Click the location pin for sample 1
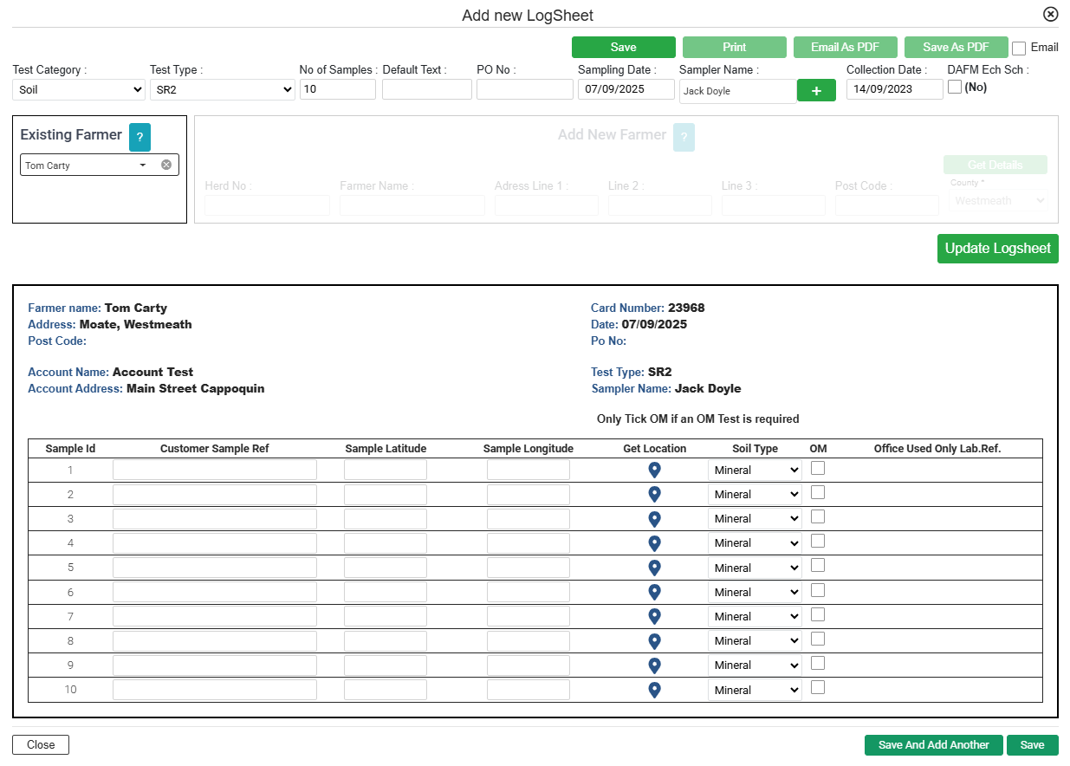The image size is (1070, 766). [655, 470]
